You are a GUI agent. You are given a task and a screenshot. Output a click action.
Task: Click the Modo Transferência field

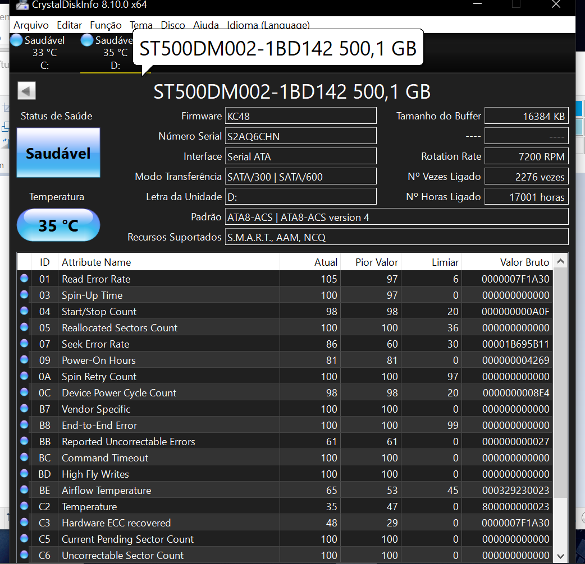pyautogui.click(x=301, y=176)
